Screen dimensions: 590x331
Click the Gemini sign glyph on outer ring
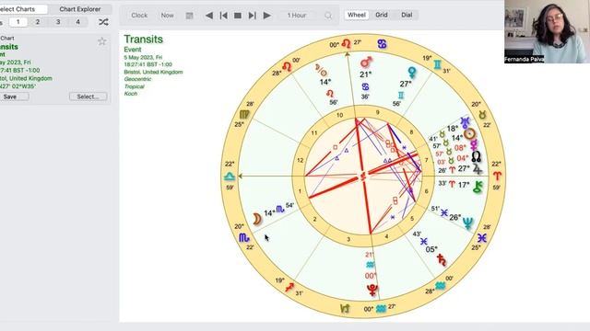(437, 65)
